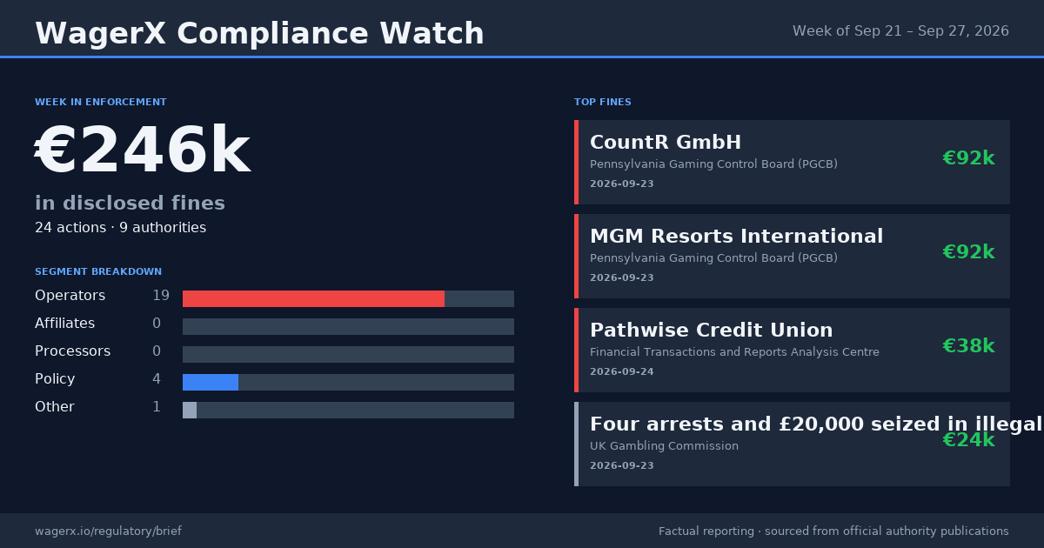Click the WEEK IN ENFORCEMENT heading
The height and width of the screenshot is (548, 1044).
pyautogui.click(x=101, y=103)
